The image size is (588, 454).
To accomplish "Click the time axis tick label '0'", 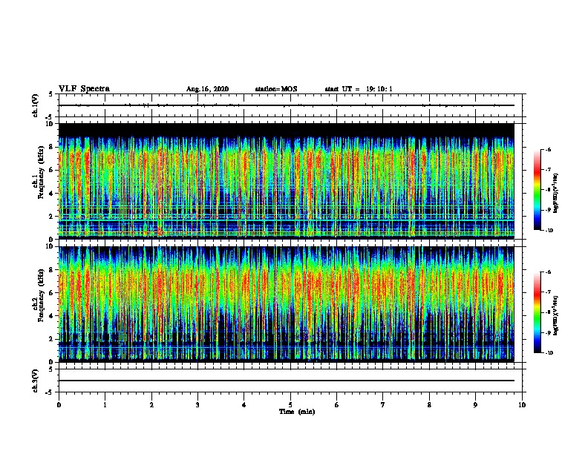I will 59,405.
